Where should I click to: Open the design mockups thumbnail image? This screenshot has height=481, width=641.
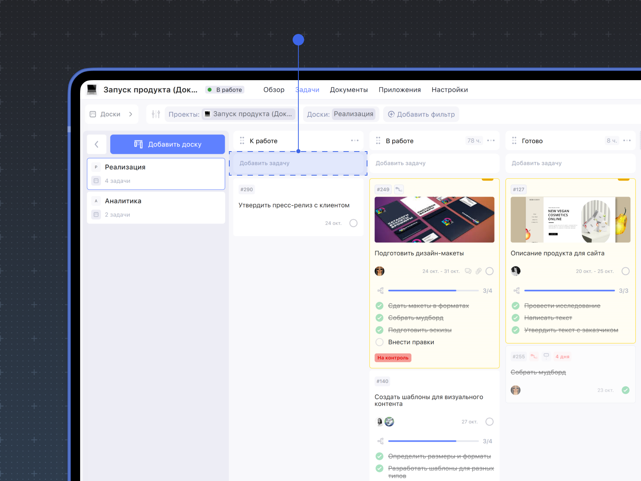coord(434,220)
